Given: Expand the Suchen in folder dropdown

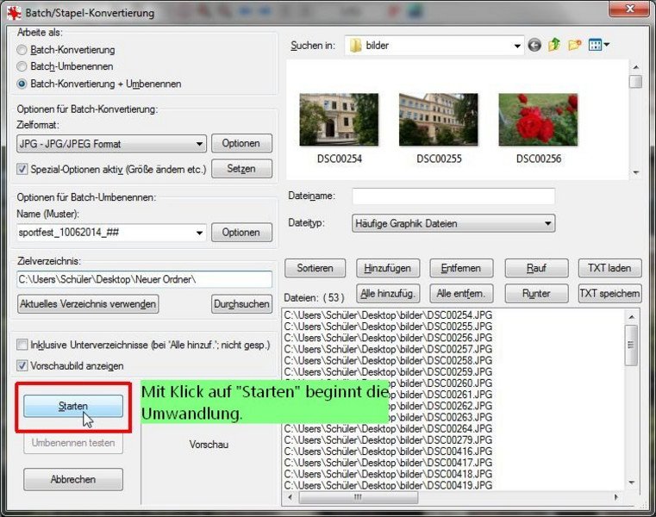Looking at the screenshot, I should [x=516, y=45].
